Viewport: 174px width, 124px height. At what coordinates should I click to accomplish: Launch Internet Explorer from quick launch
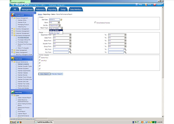(18, 122)
